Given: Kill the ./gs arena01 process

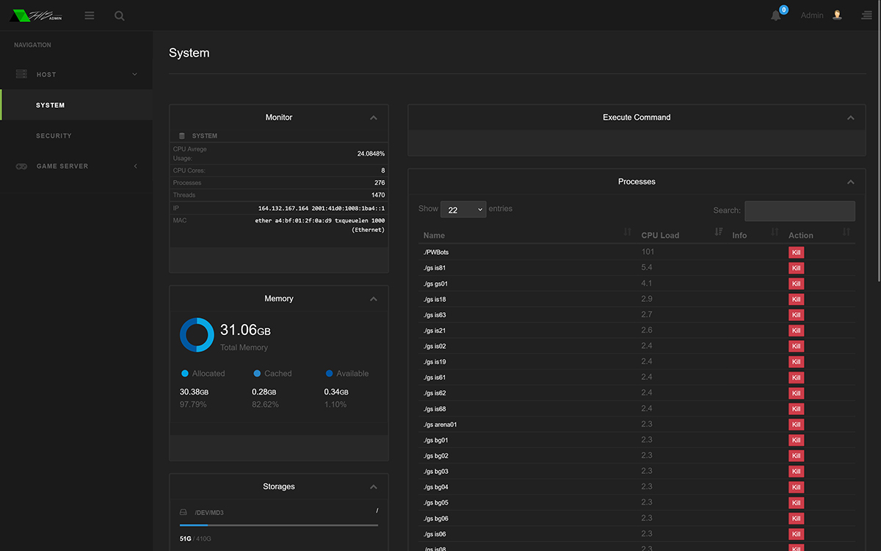Looking at the screenshot, I should point(797,425).
